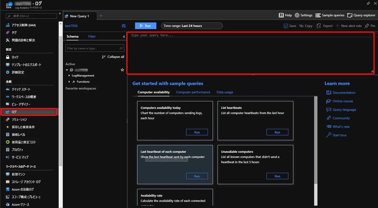Expand the Functions tree node
378x208 pixels.
[69, 82]
